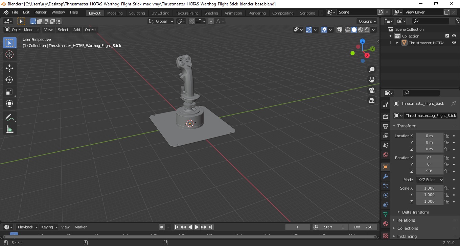The height and width of the screenshot is (246, 460).
Task: Hide the Collection using its eye icon
Action: (x=454, y=36)
